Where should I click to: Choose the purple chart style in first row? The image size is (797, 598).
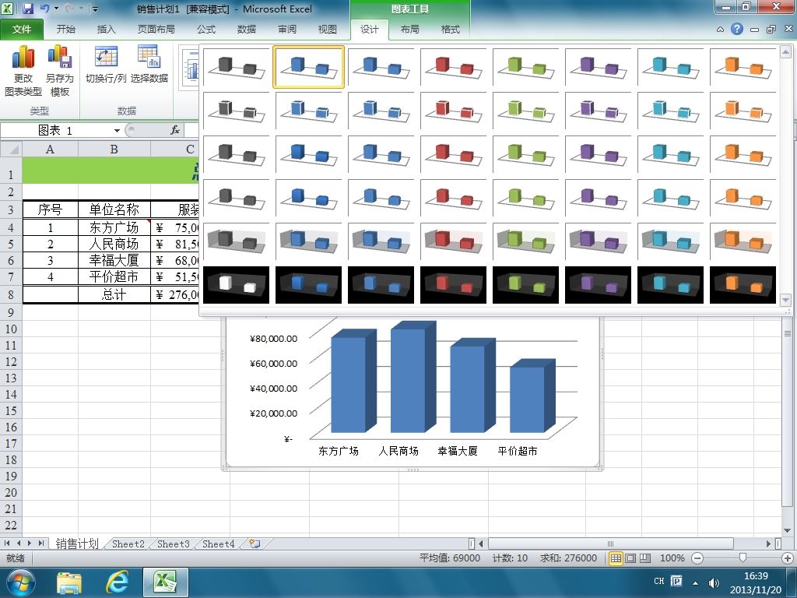(x=599, y=67)
